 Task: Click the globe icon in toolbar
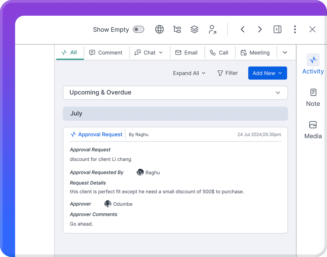159,29
